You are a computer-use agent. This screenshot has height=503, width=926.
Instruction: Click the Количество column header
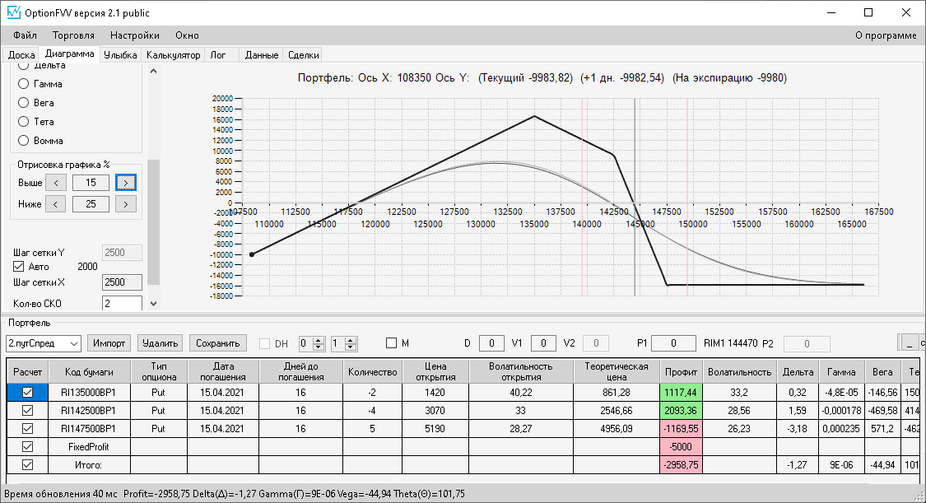point(372,372)
